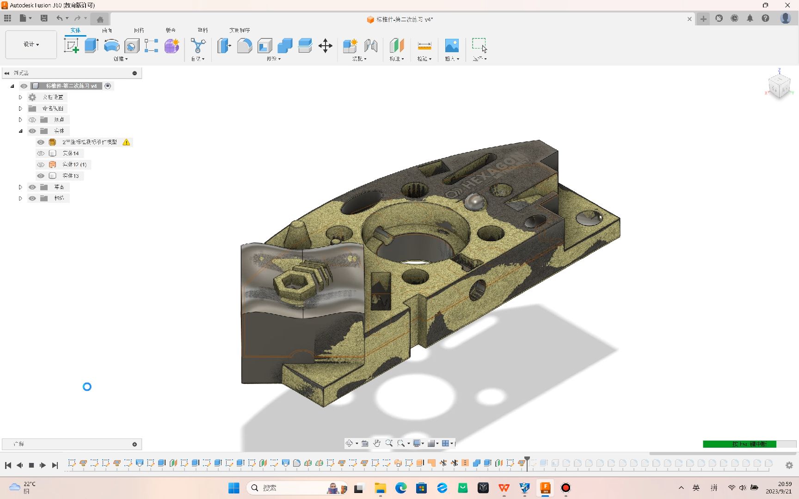This screenshot has height=499, width=799.
Task: Select the Measure tool in the ribbon
Action: point(424,46)
